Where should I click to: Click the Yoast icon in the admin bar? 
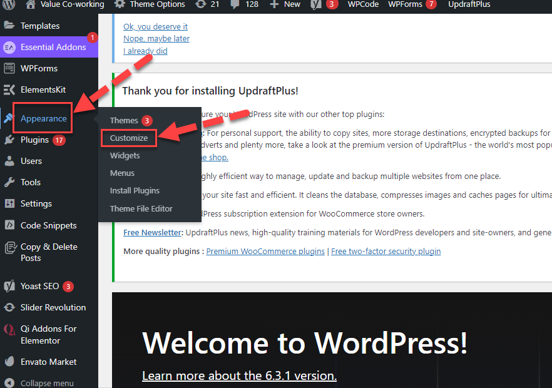(316, 4)
